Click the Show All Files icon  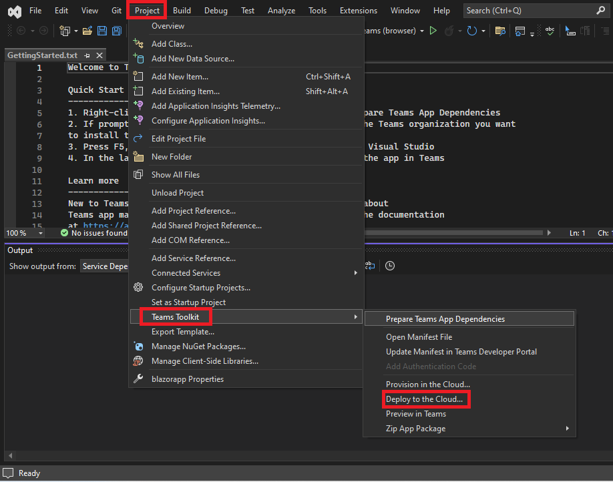click(138, 174)
